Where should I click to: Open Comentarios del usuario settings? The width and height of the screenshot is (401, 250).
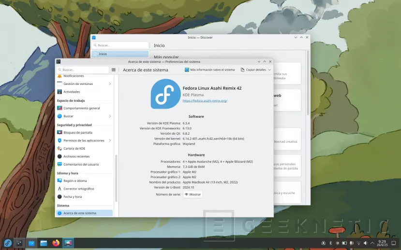click(84, 164)
